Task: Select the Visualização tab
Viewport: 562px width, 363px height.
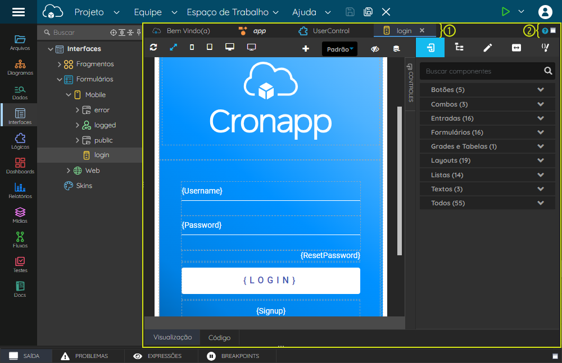Action: [x=173, y=337]
